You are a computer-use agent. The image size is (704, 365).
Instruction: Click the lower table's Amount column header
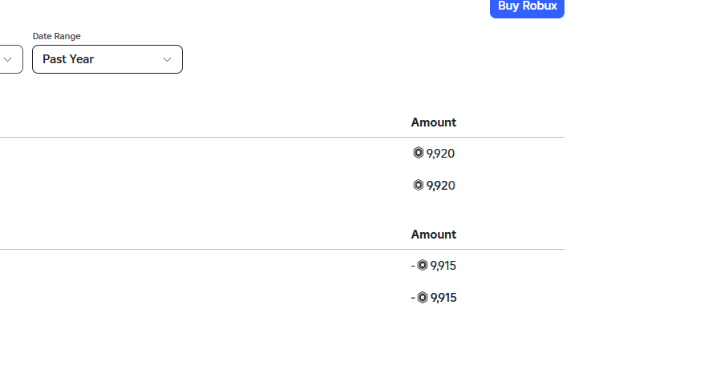(x=434, y=235)
